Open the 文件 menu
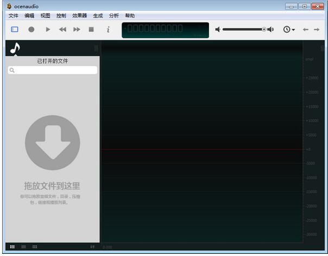 [x=14, y=16]
